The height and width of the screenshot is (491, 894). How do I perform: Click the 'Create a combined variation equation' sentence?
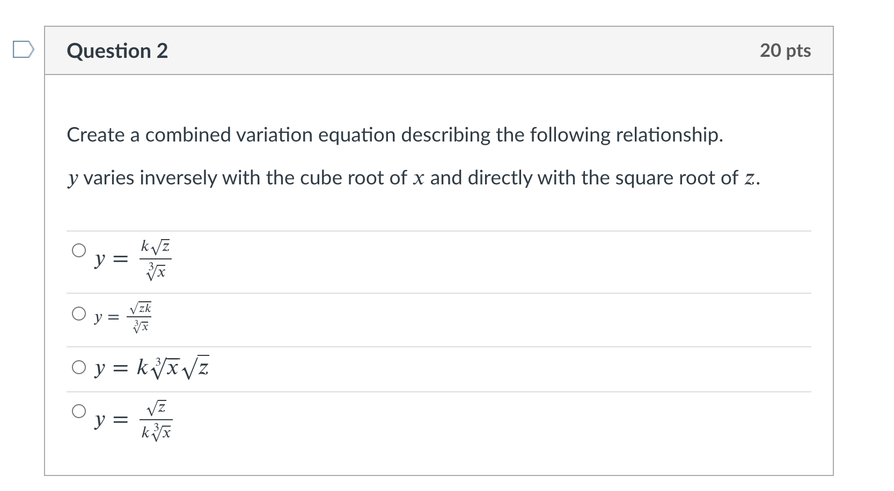click(395, 135)
